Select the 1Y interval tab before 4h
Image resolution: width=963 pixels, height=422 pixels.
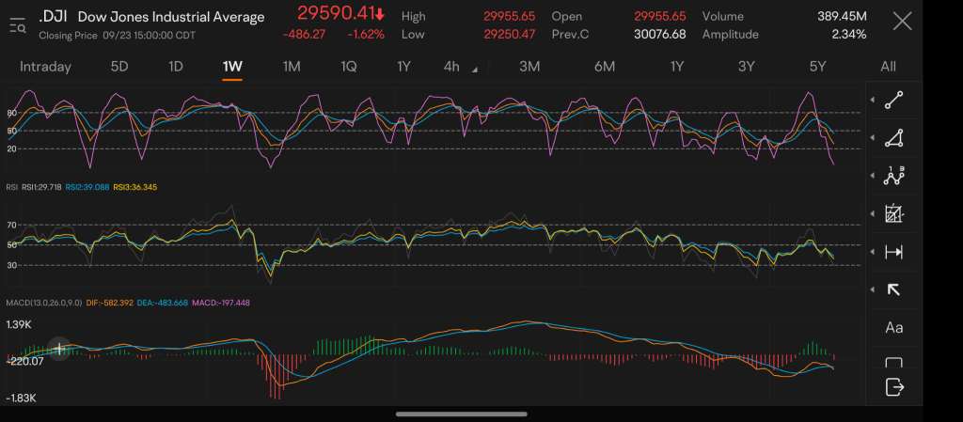pyautogui.click(x=403, y=67)
